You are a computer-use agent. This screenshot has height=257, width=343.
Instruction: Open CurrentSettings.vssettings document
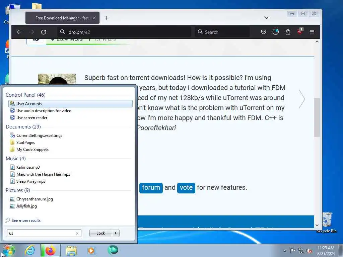pos(70,136)
